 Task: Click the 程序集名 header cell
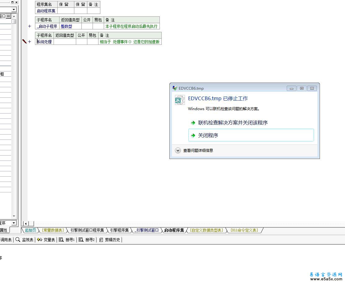pos(46,4)
